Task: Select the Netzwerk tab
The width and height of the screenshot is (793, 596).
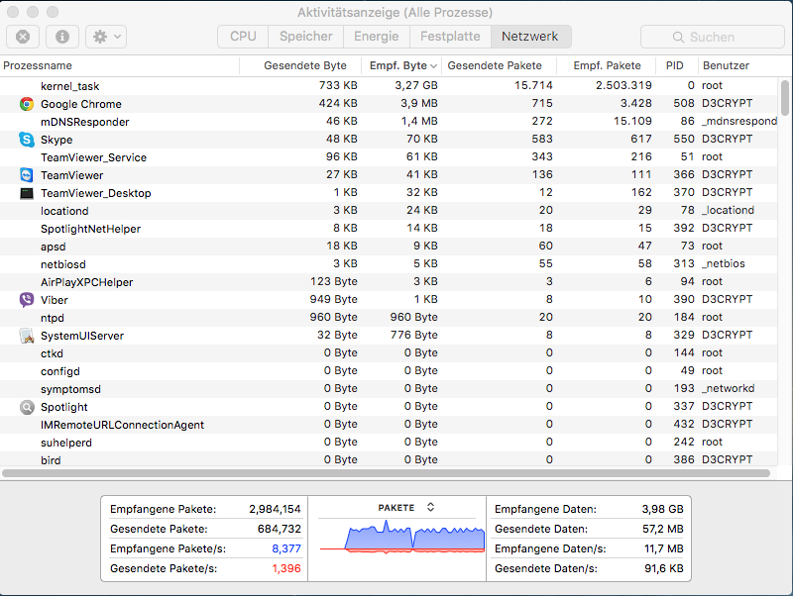Action: point(530,37)
